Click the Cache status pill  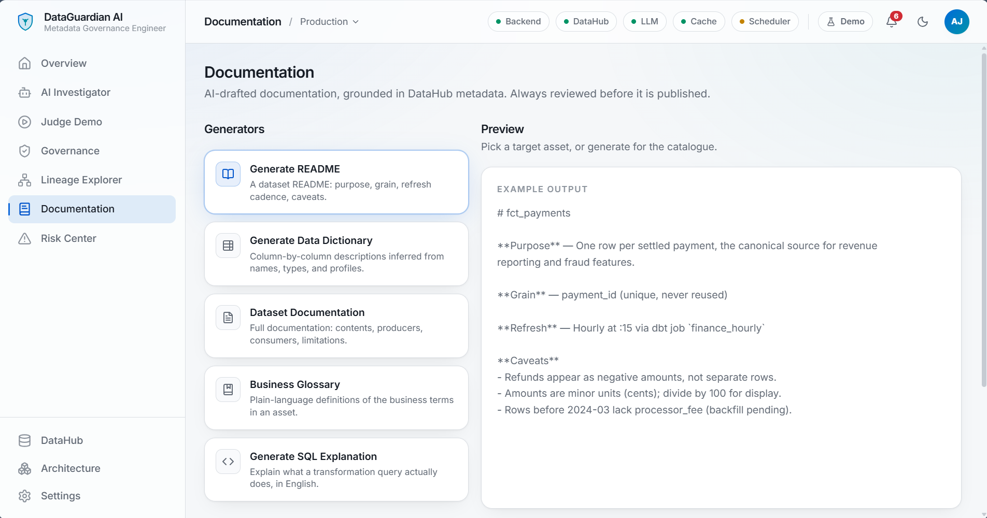[x=699, y=22]
